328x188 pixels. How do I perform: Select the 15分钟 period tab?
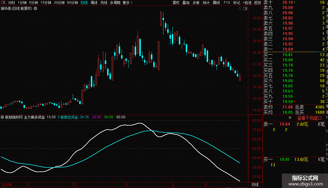46,3
